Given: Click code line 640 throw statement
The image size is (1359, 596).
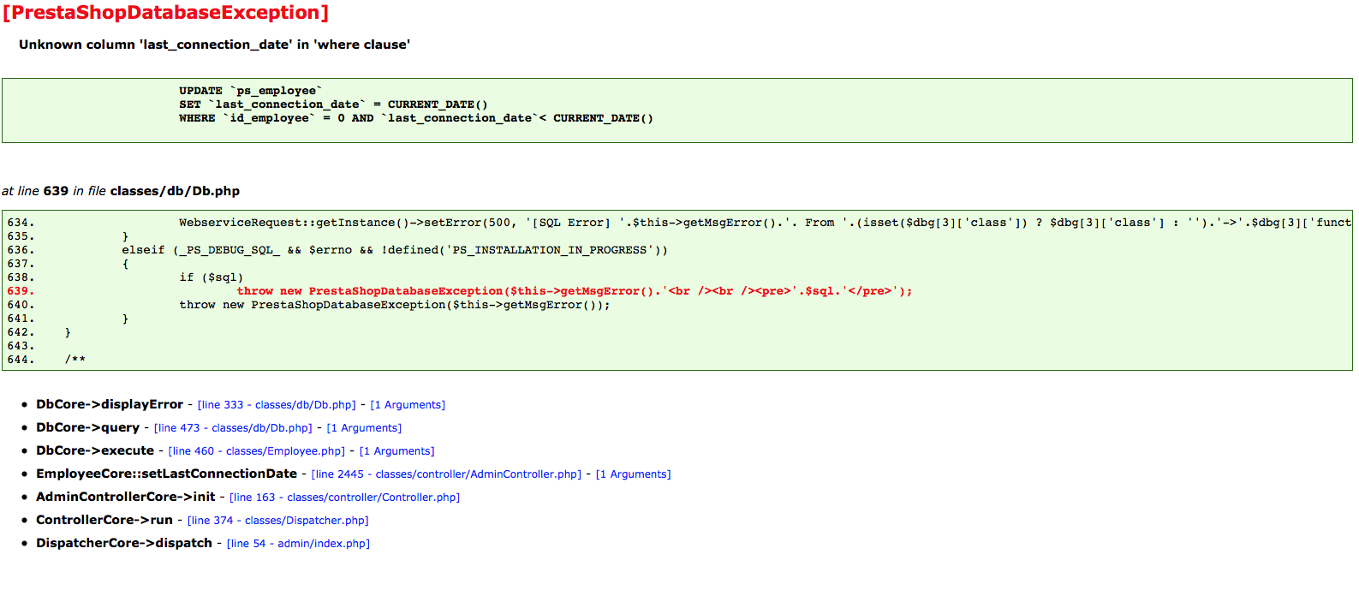Looking at the screenshot, I should (x=395, y=305).
